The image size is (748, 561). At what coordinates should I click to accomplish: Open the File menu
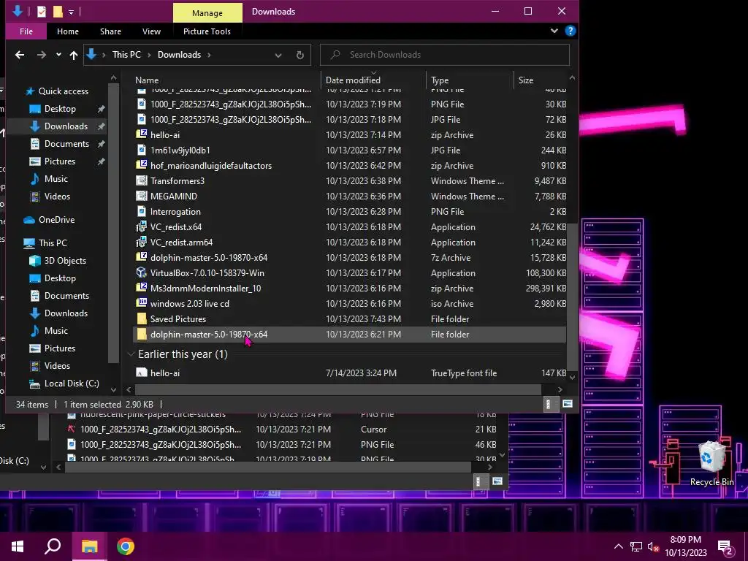coord(26,31)
